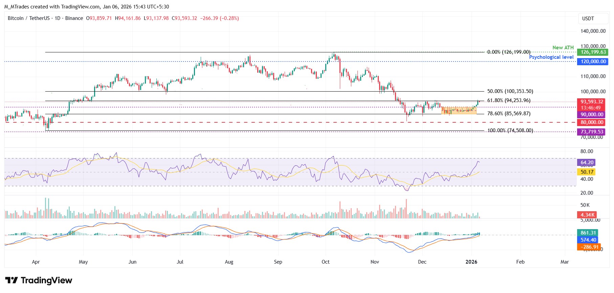Select the green 126,199.63 price label

593,52
